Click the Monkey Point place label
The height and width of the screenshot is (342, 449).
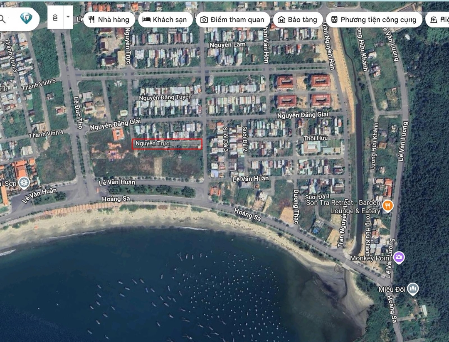tap(370, 258)
